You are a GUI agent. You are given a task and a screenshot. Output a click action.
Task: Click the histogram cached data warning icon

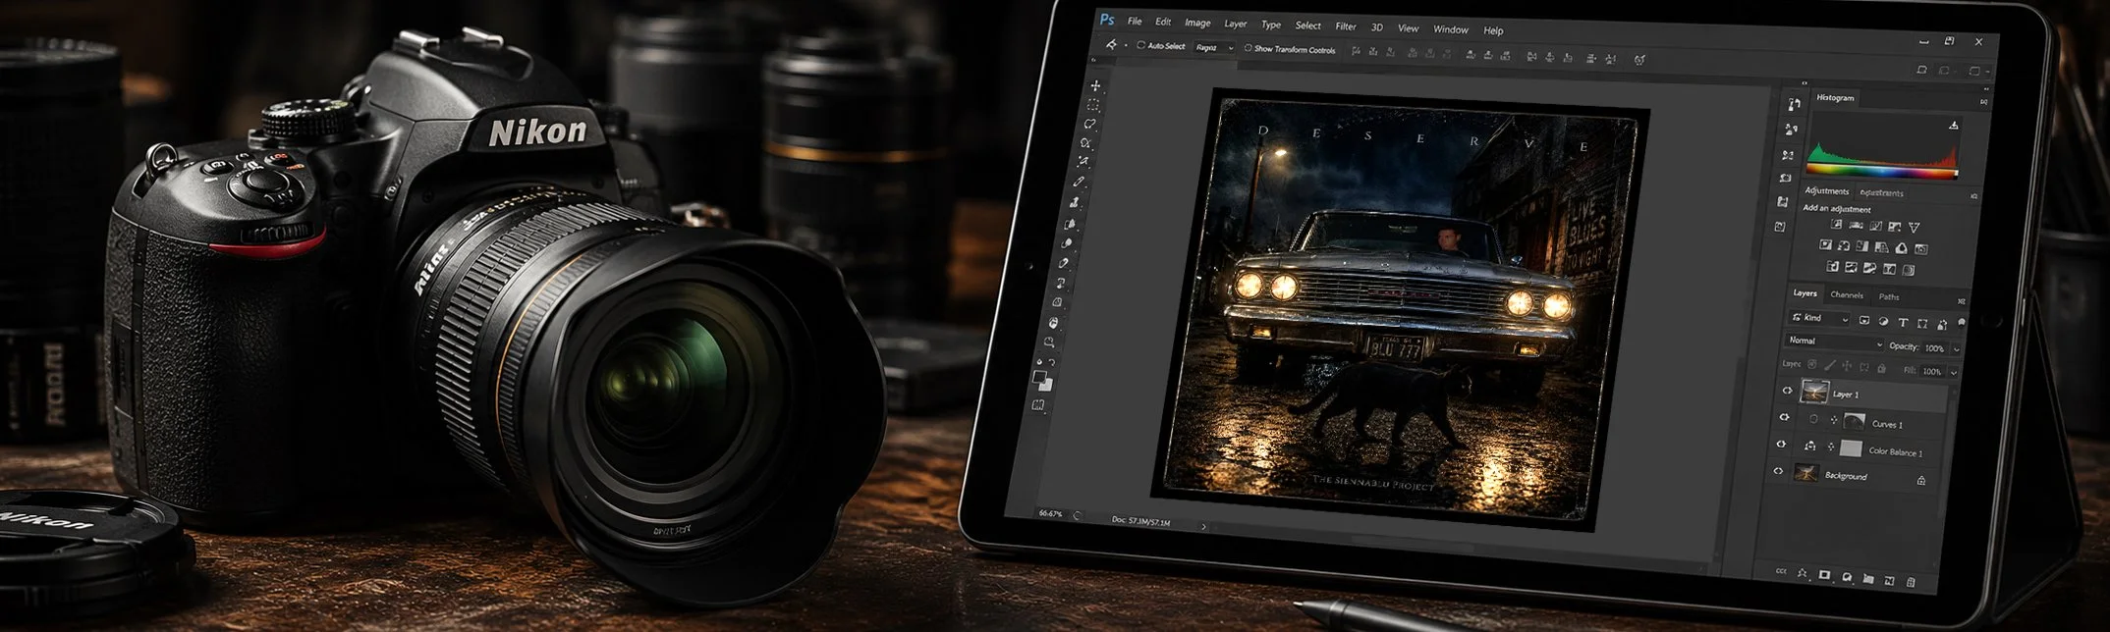click(1954, 126)
